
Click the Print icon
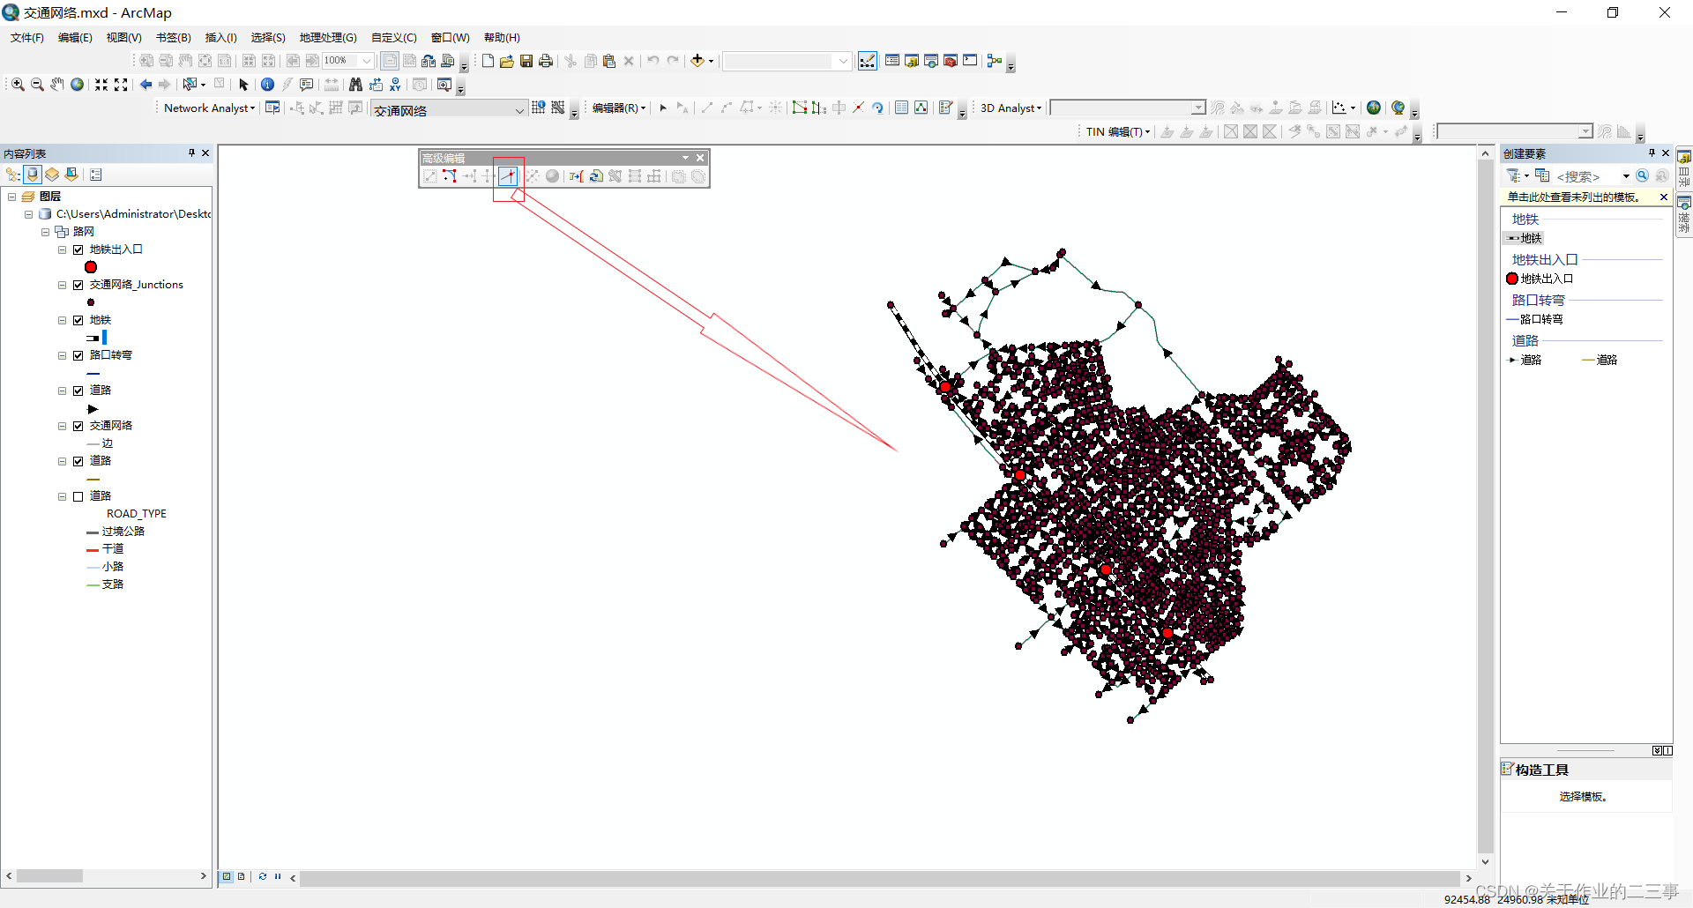tap(546, 61)
